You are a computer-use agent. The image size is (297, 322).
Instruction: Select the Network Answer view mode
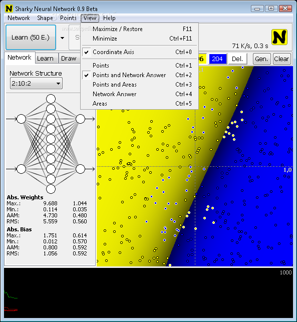(x=140, y=94)
